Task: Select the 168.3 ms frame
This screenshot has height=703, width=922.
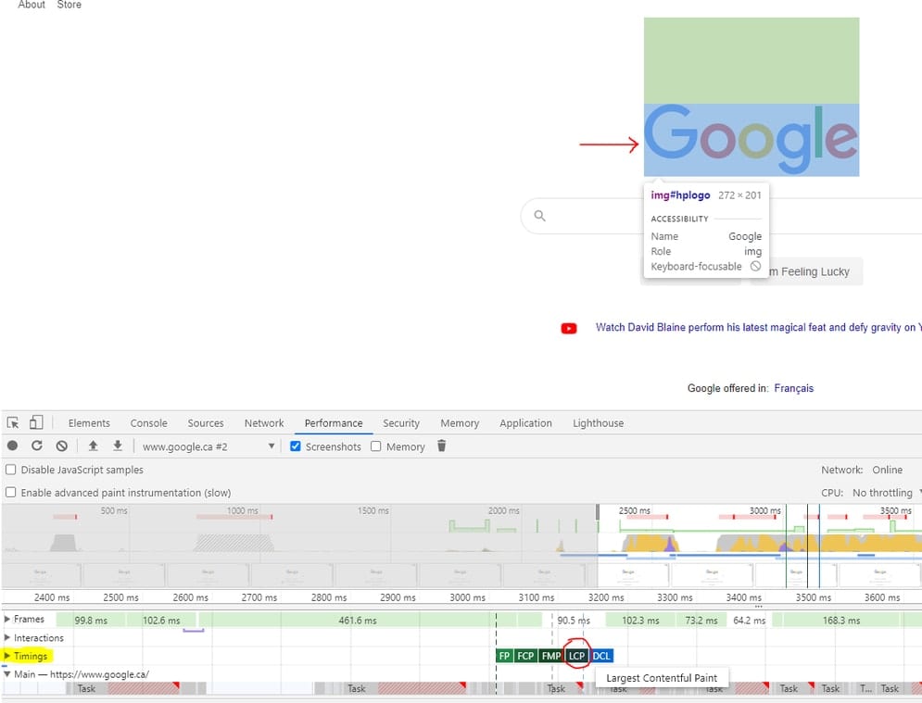Action: pos(840,621)
